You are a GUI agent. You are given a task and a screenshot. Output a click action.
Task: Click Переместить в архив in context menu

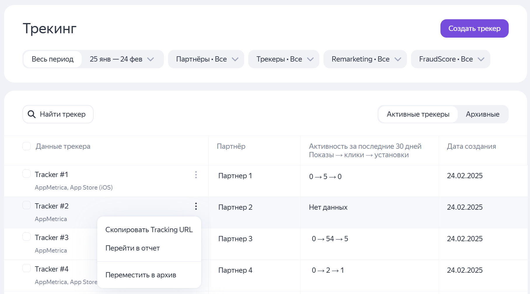tap(141, 275)
